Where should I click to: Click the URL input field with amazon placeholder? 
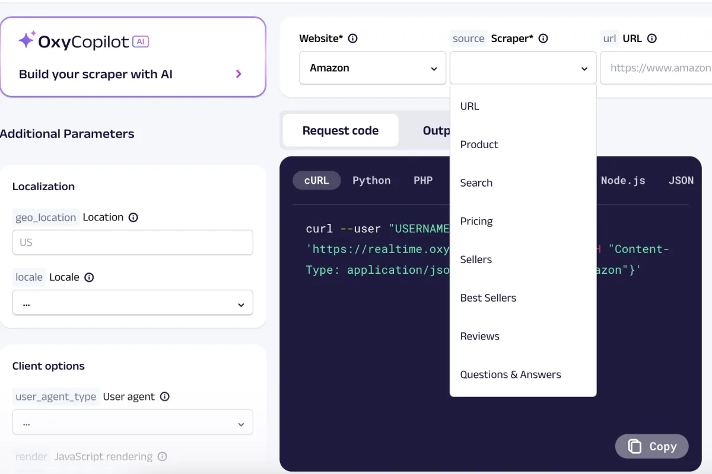(x=656, y=68)
